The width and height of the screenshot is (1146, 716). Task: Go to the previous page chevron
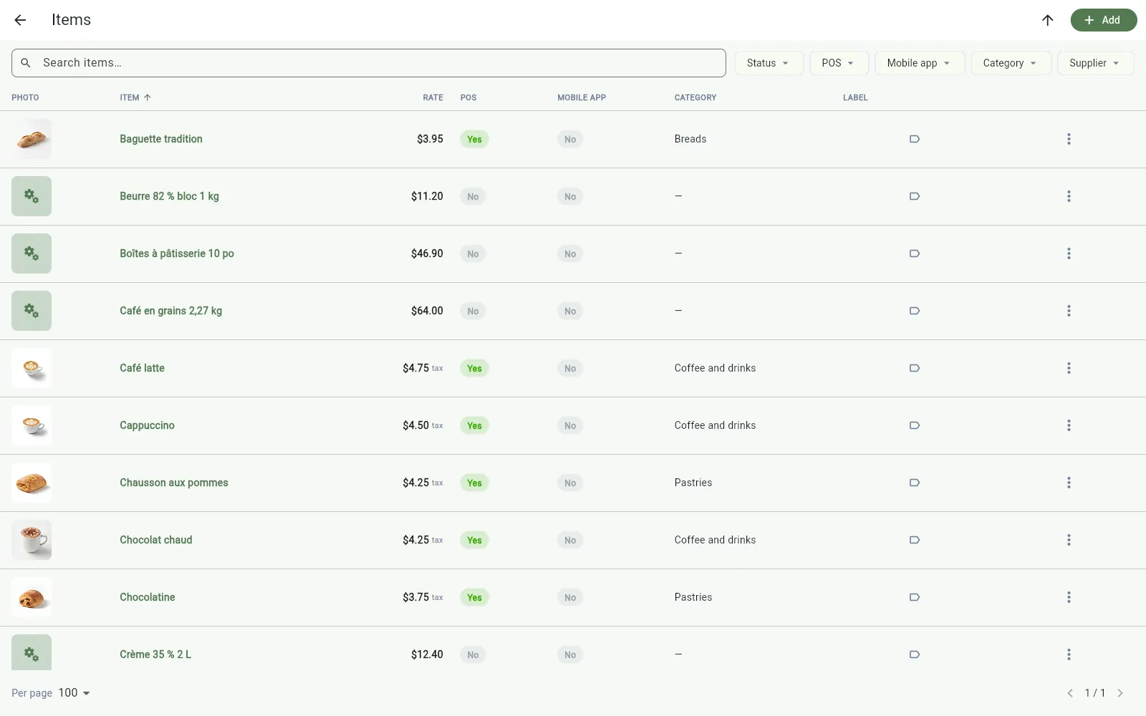click(x=1070, y=693)
